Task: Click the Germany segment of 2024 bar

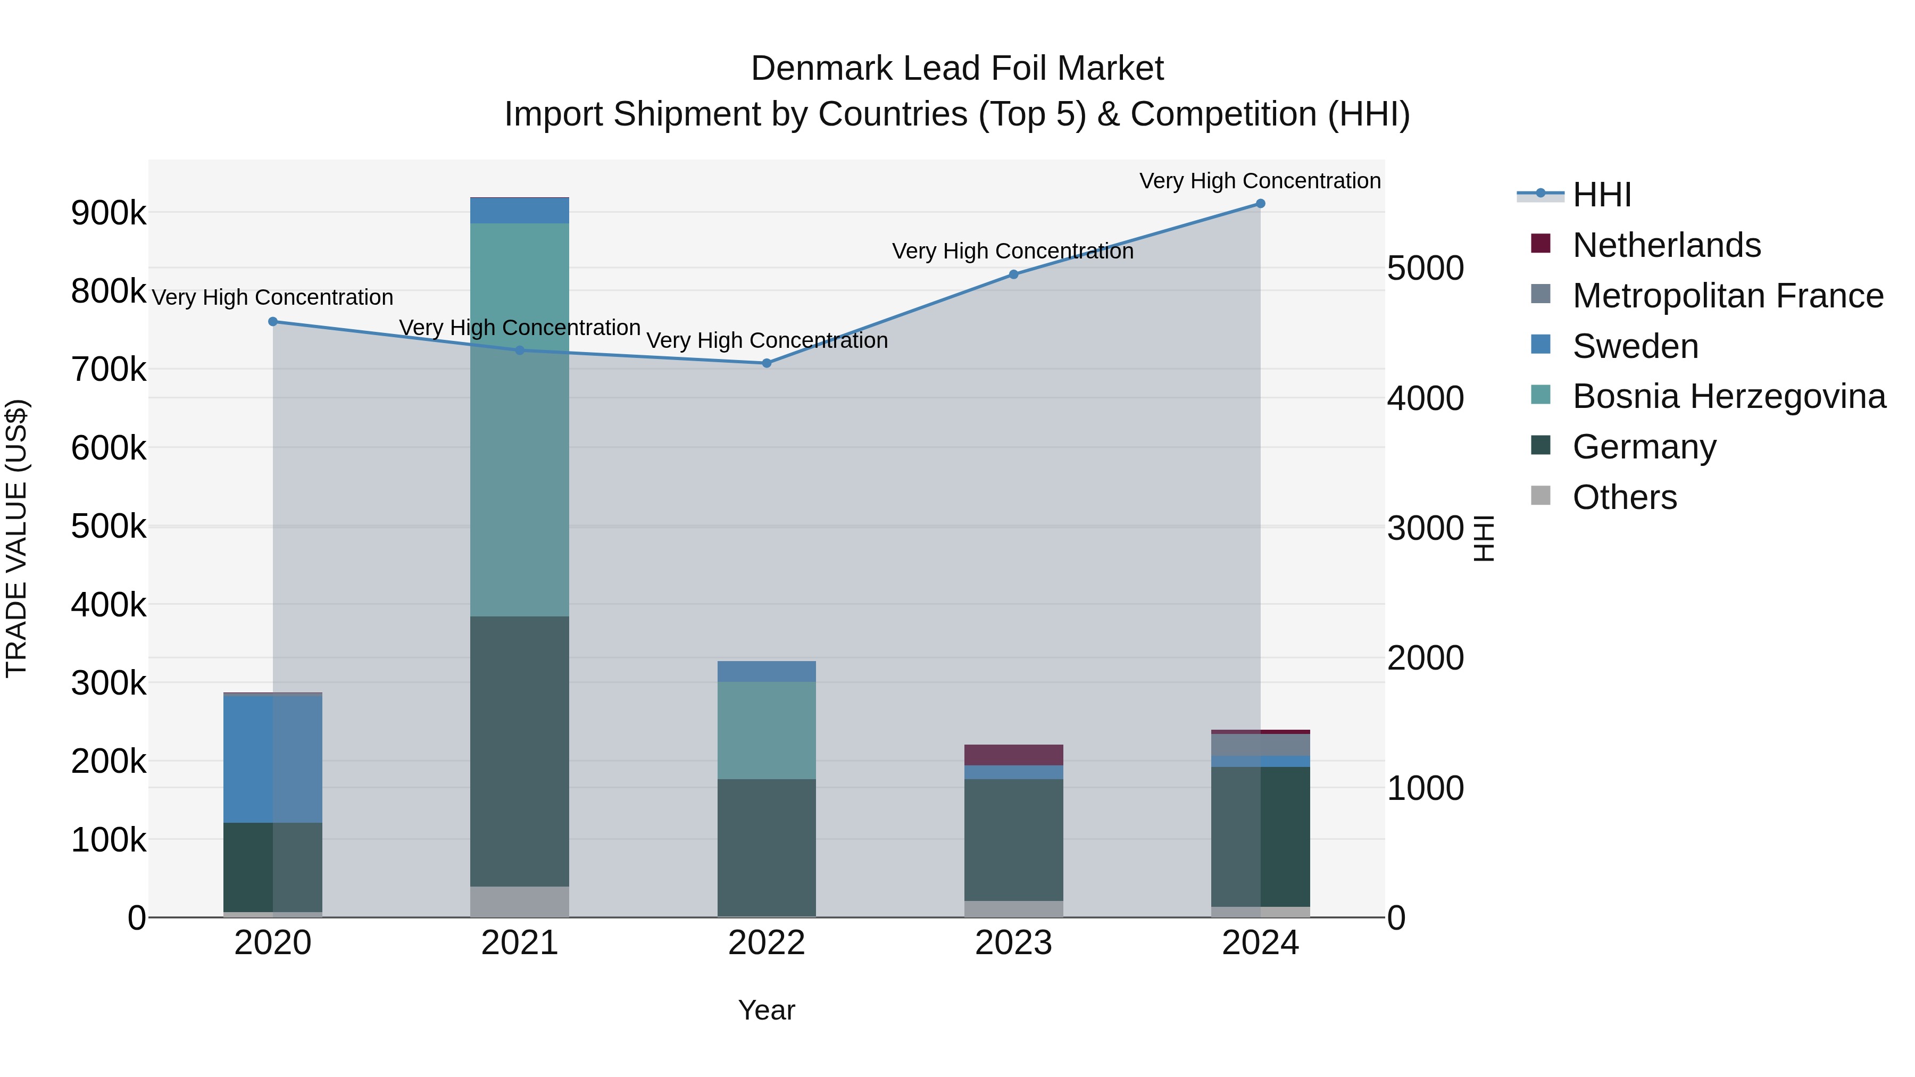Action: coord(1260,837)
